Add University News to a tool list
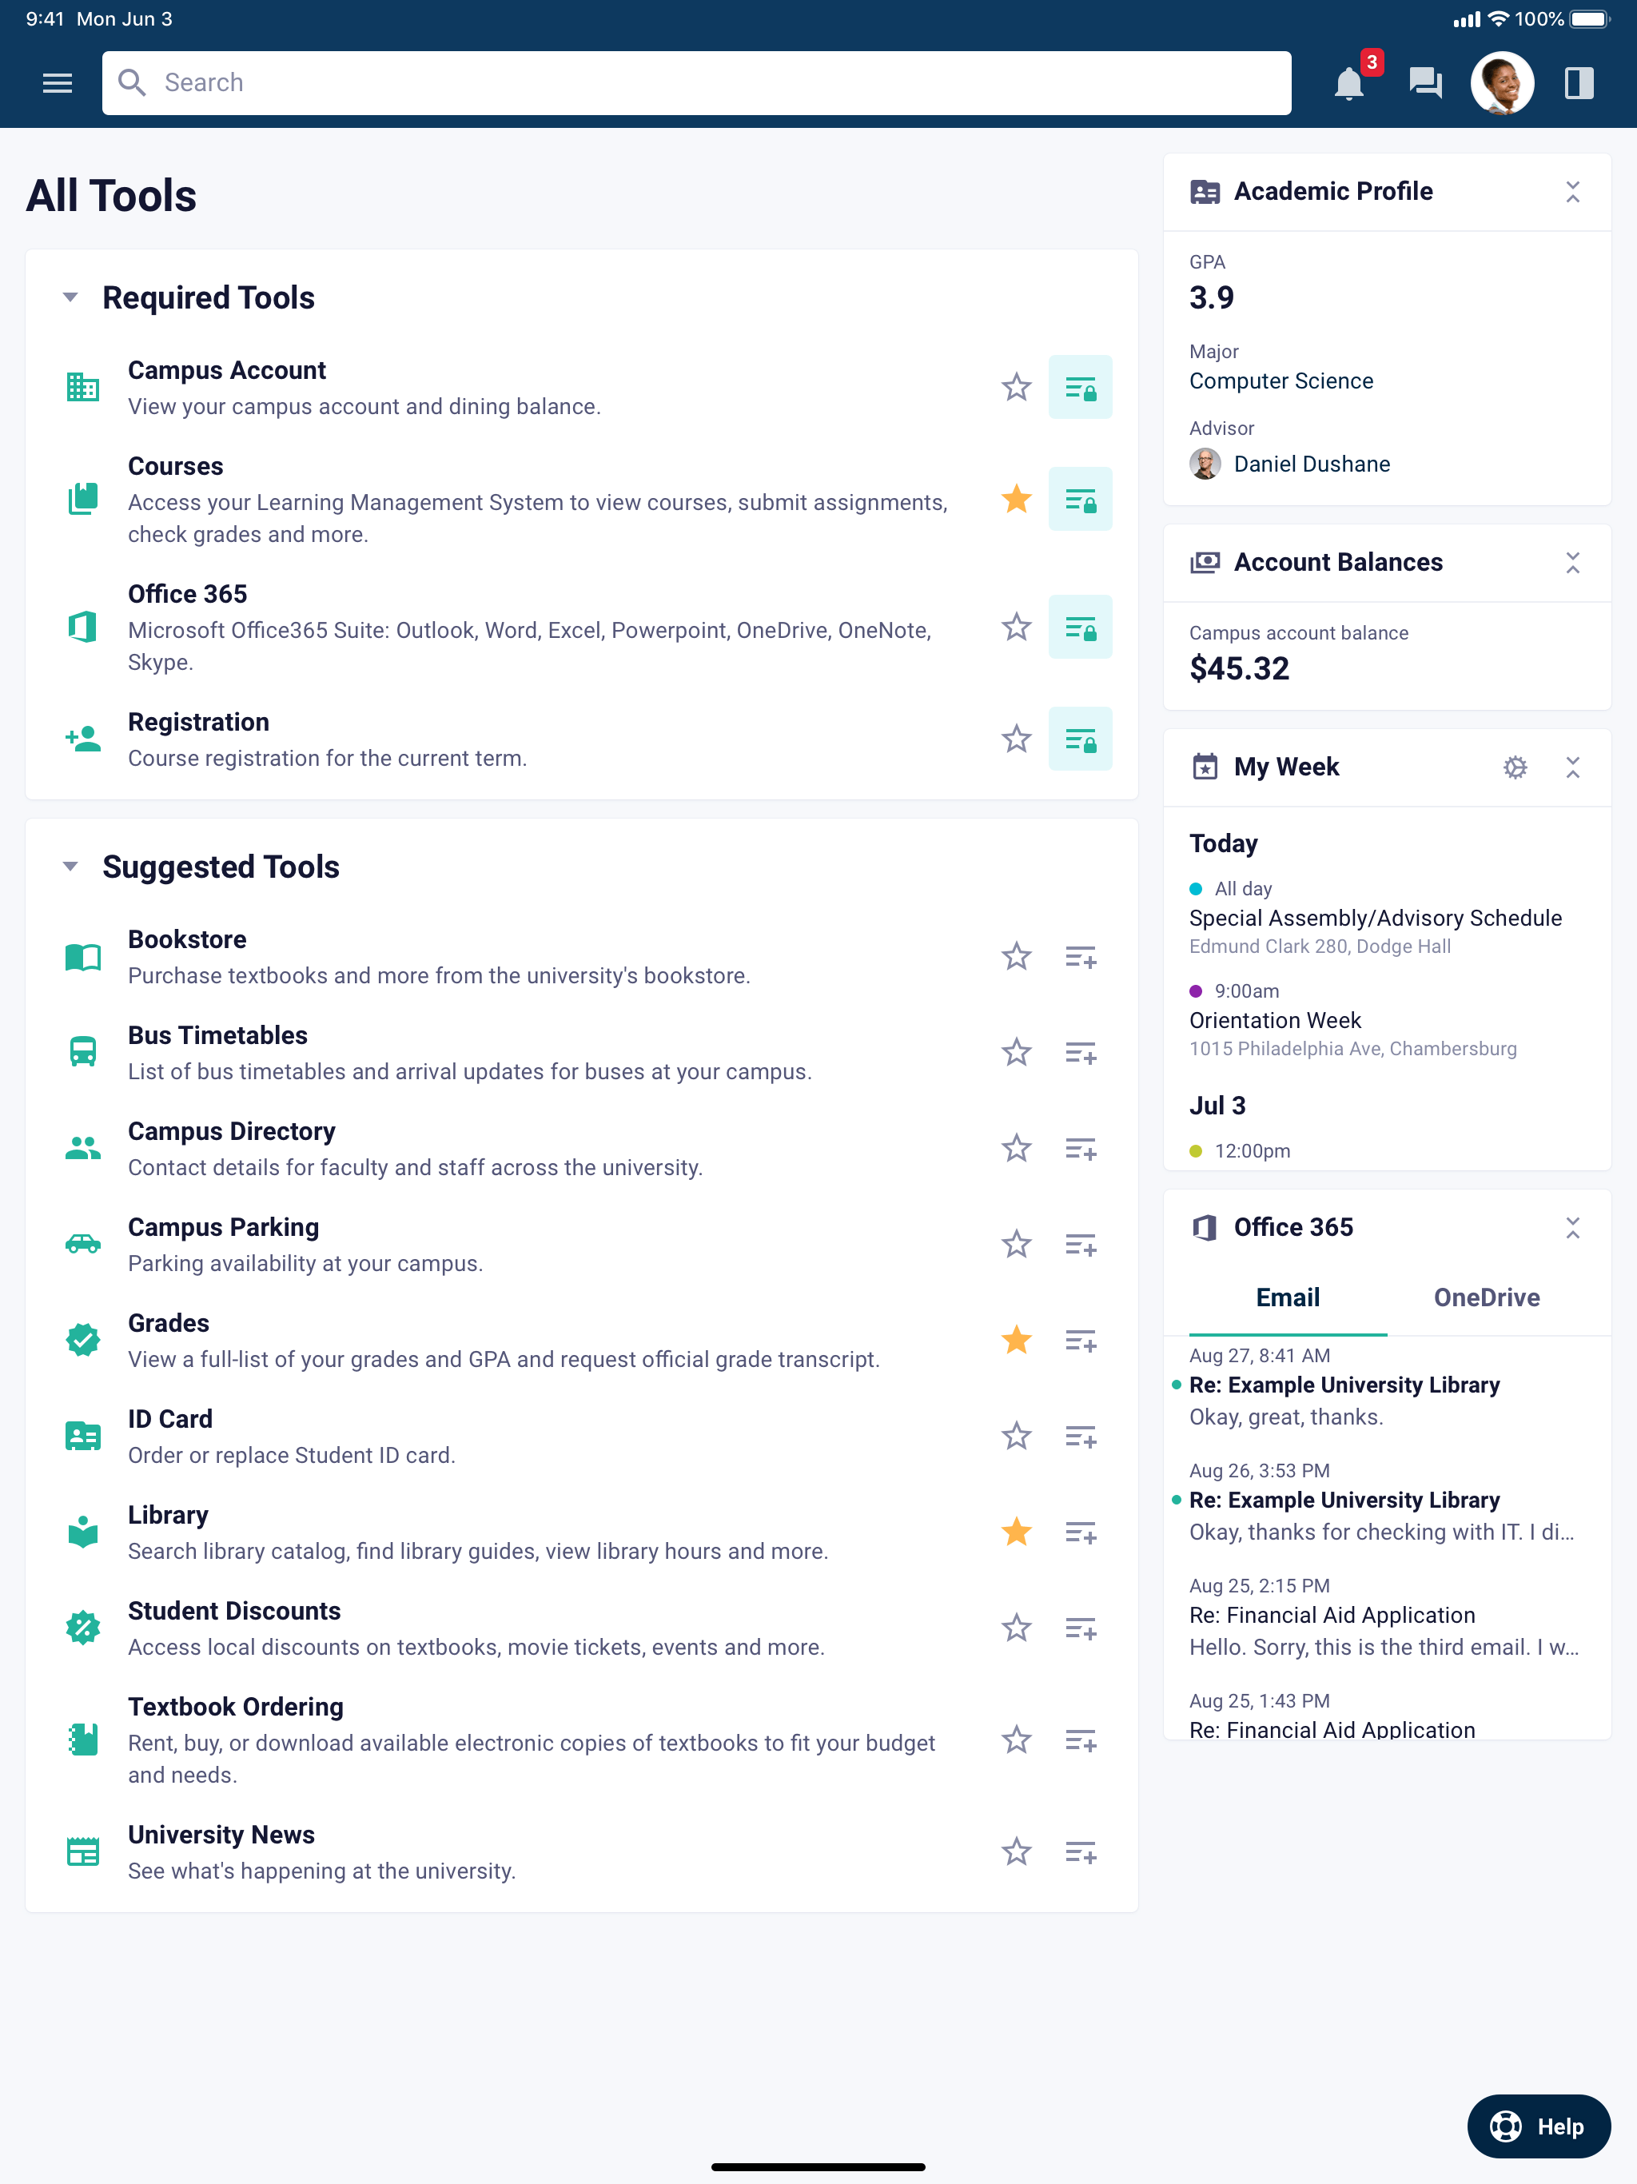Screen dimensions: 1637x2184 1080,1852
